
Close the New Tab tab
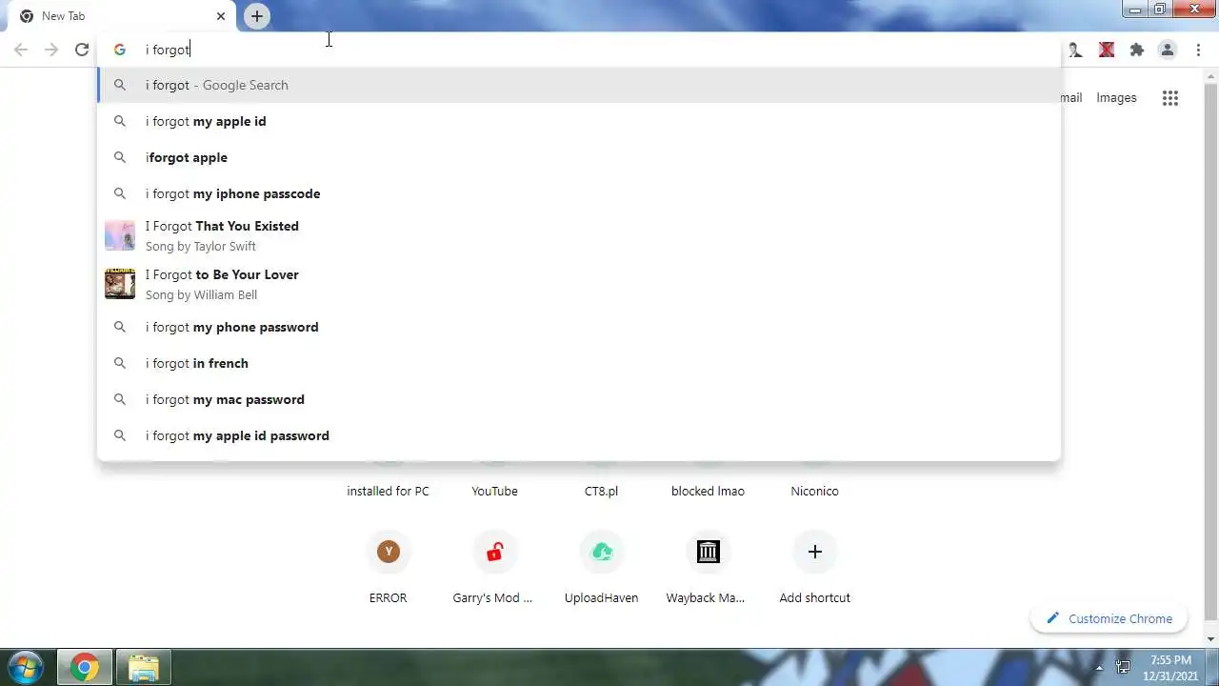pyautogui.click(x=221, y=16)
